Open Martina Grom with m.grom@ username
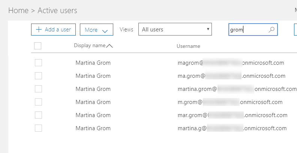 pyautogui.click(x=93, y=102)
